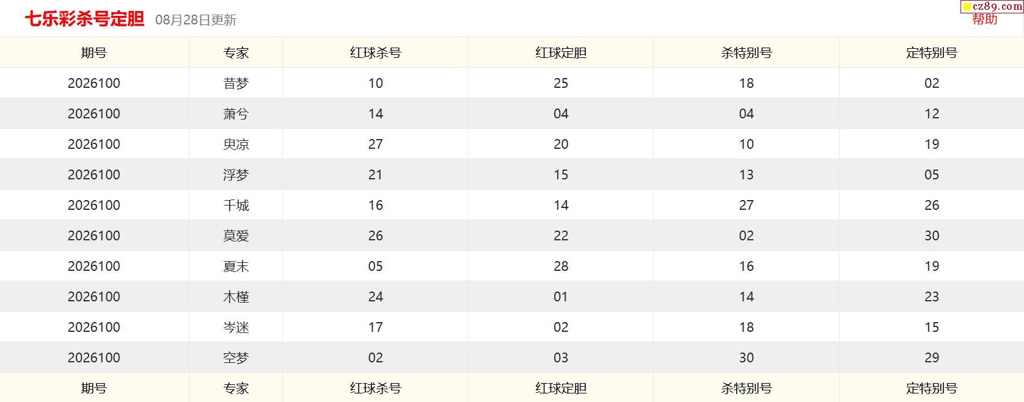1024x402 pixels.
Task: Select the expert 浮梦 row cell
Action: pos(236,174)
